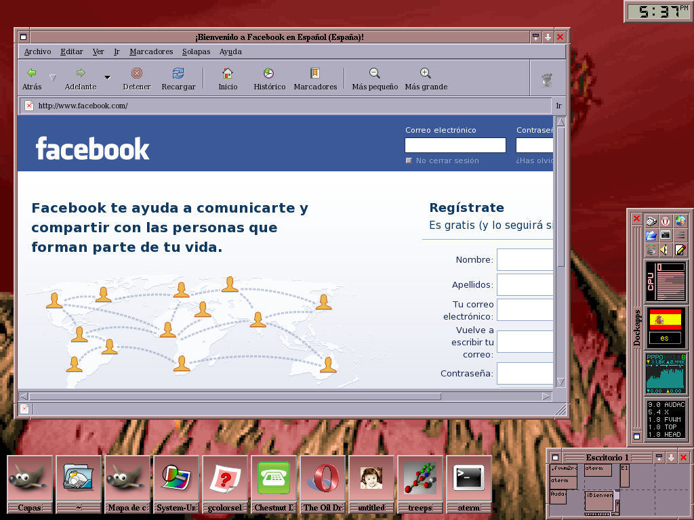Click the GNOME foot throbber icon
The image size is (694, 520).
548,80
